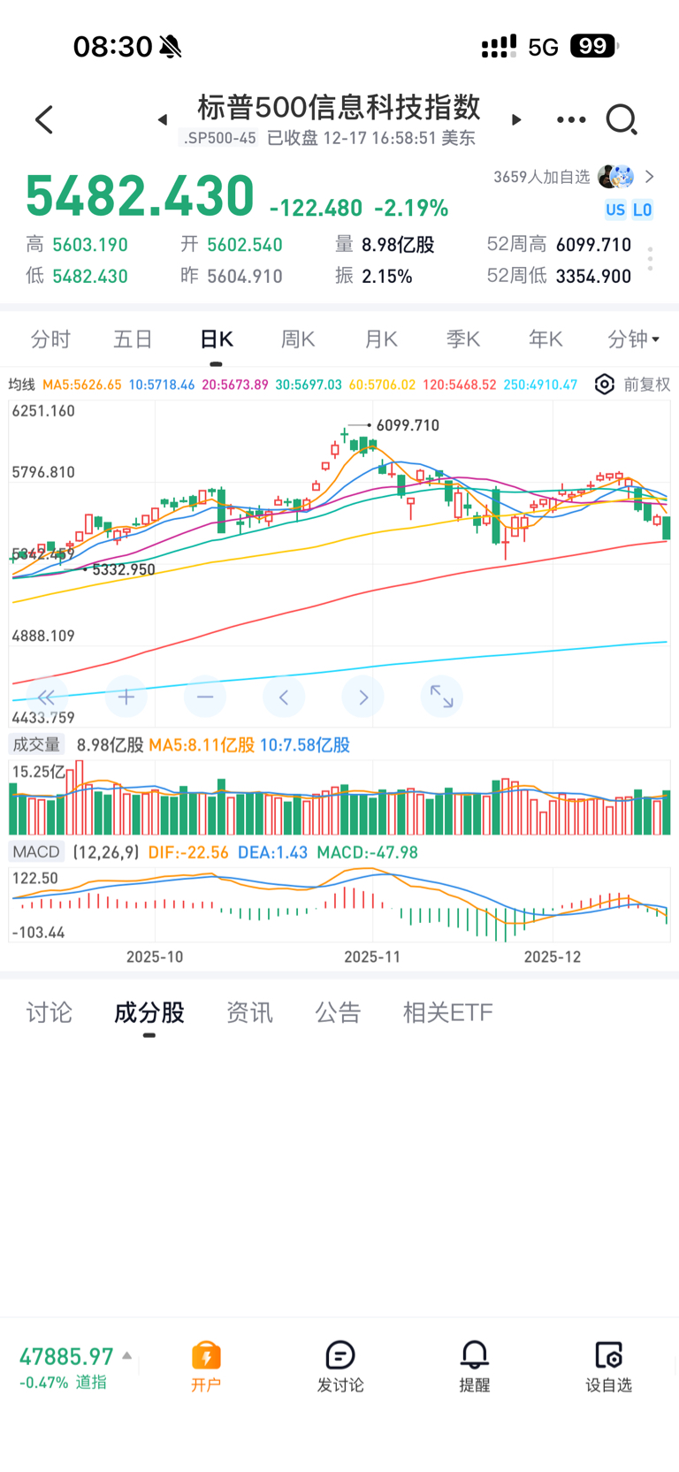679x1472 pixels.
Task: Expand the 3659人加自选 followers chevron
Action: pos(650,177)
